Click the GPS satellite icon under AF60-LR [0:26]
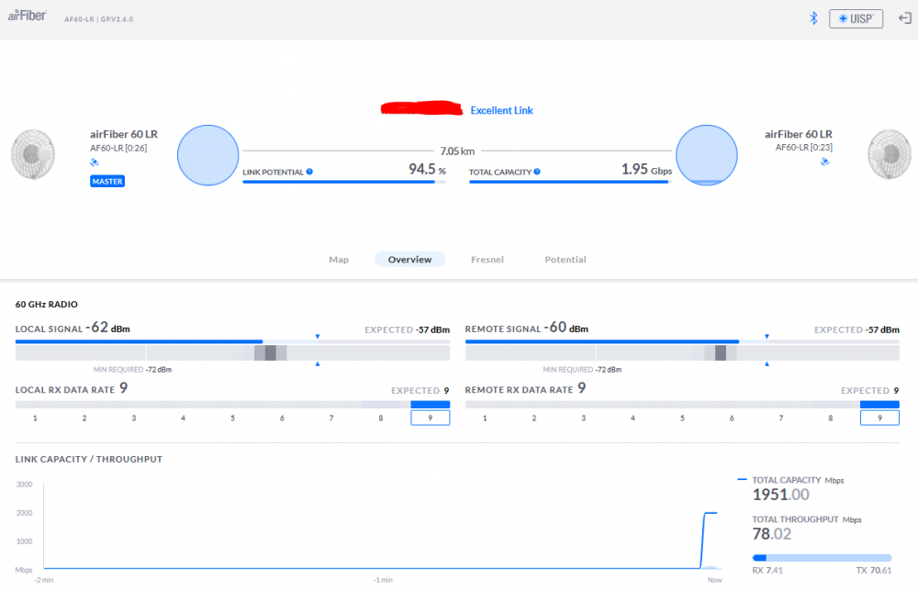 pyautogui.click(x=93, y=162)
